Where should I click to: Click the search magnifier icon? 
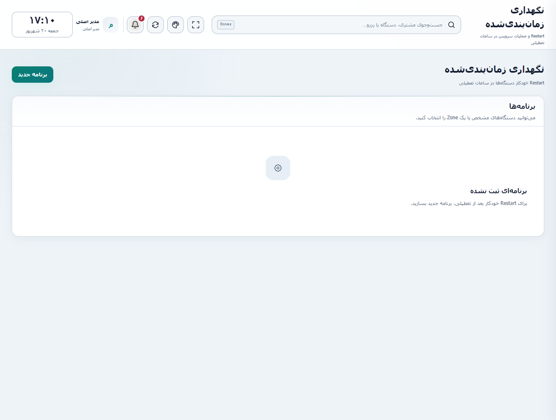451,25
